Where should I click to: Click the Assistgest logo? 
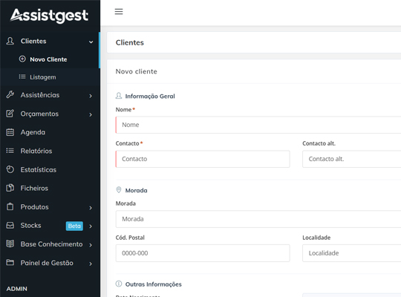coord(49,16)
